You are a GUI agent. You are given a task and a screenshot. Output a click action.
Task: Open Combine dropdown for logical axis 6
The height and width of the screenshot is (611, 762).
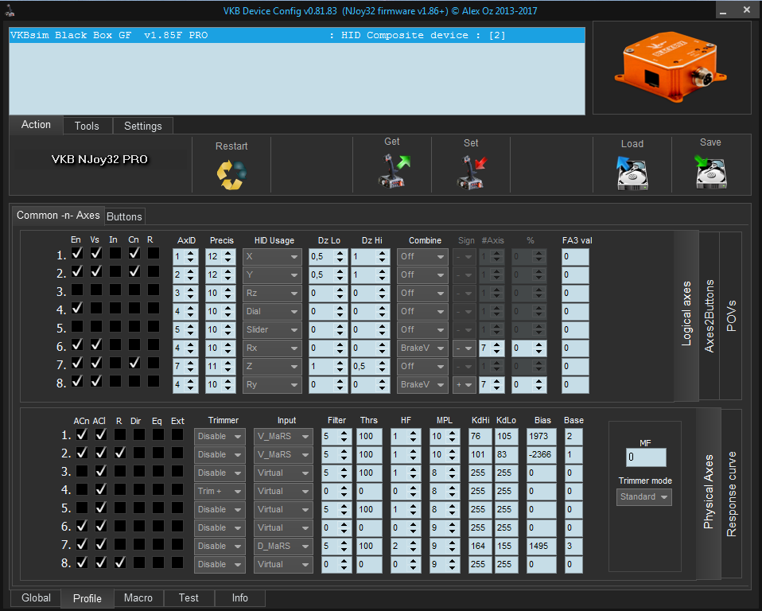(422, 348)
